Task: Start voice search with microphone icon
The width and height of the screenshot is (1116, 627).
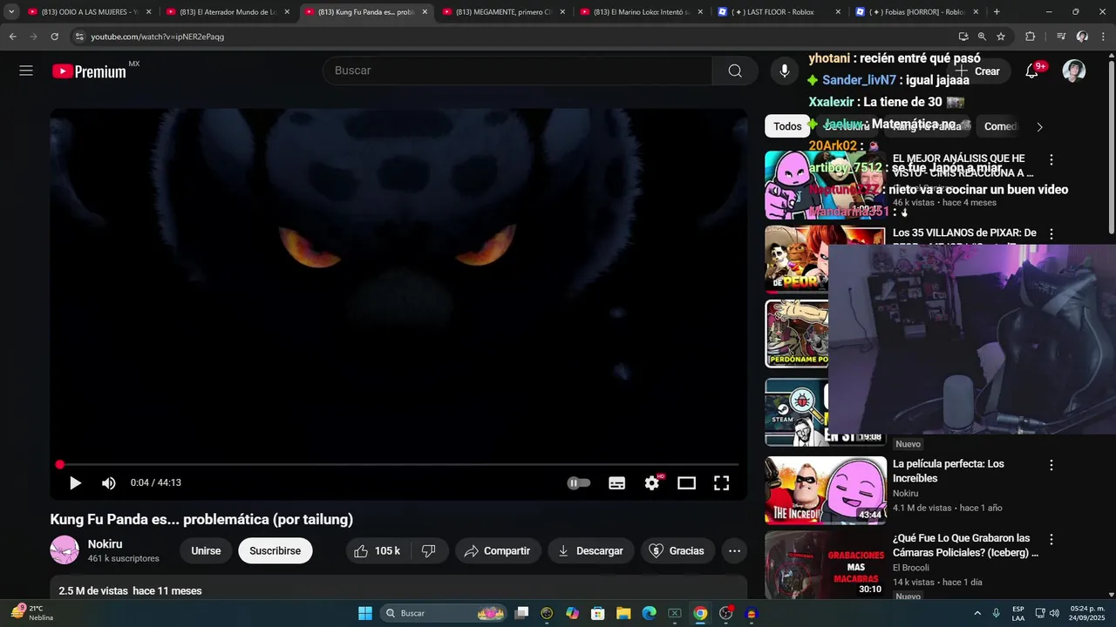Action: pyautogui.click(x=784, y=71)
